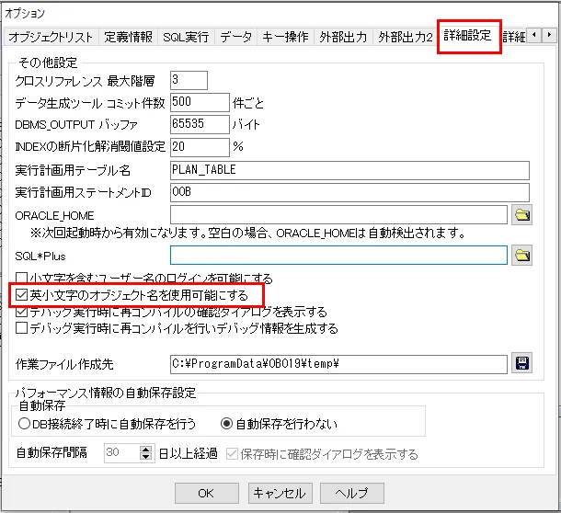This screenshot has width=561, height=513.
Task: Click the DBMS_OUTPUT バッファ field
Action: coord(200,124)
